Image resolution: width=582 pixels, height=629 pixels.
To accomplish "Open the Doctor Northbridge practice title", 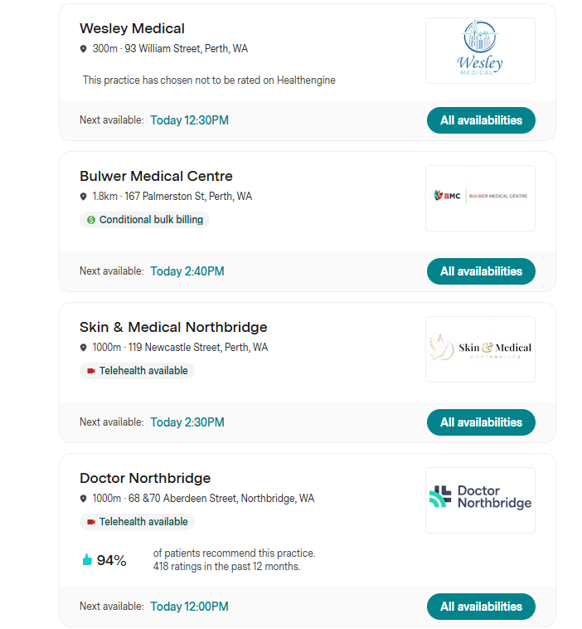I will click(x=145, y=478).
